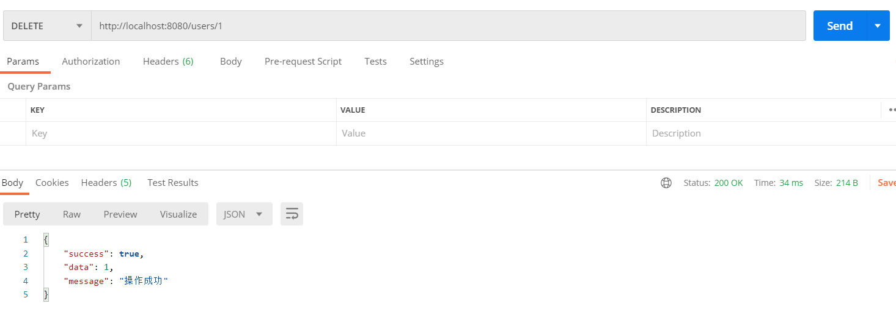Screen dimensions: 896x309
Task: Click the Value input cell
Action: tap(491, 133)
